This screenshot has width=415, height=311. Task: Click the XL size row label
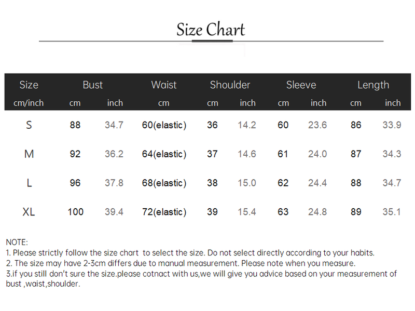[x=29, y=212]
